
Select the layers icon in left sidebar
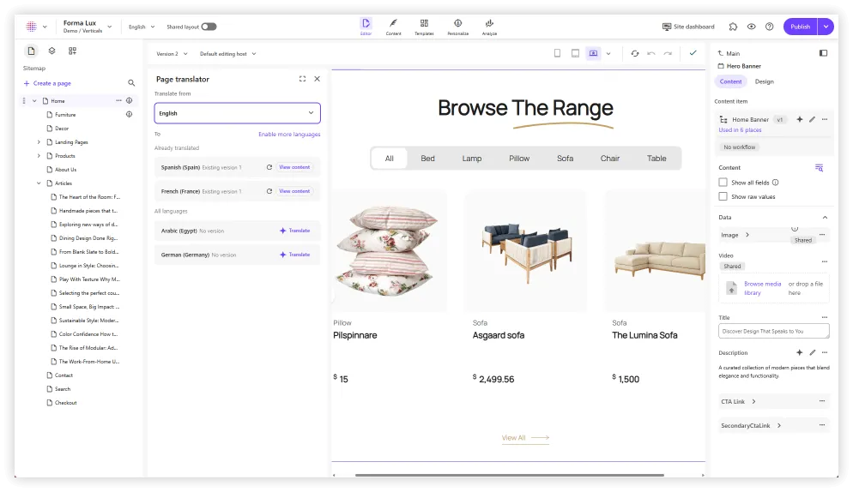pos(51,51)
